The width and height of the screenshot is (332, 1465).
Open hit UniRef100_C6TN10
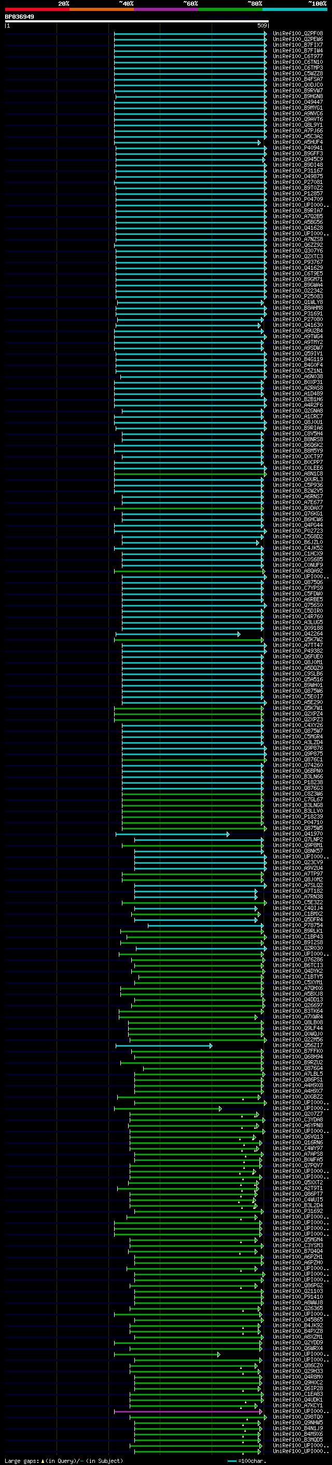click(298, 62)
